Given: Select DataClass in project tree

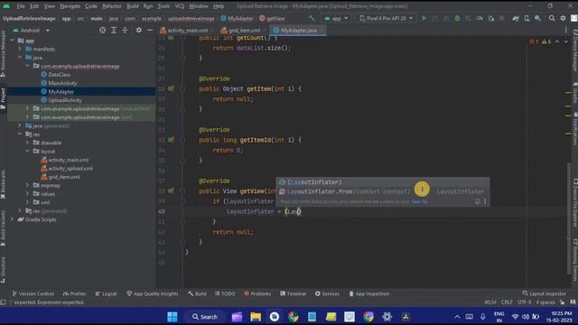Looking at the screenshot, I should click(60, 74).
